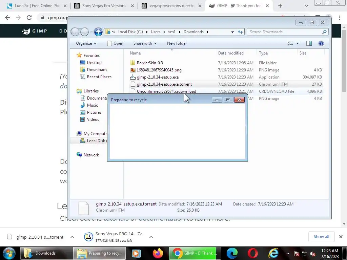Select Unconfirmed 529574.crdownload file
This screenshot has height=260, width=347.
[x=166, y=91]
